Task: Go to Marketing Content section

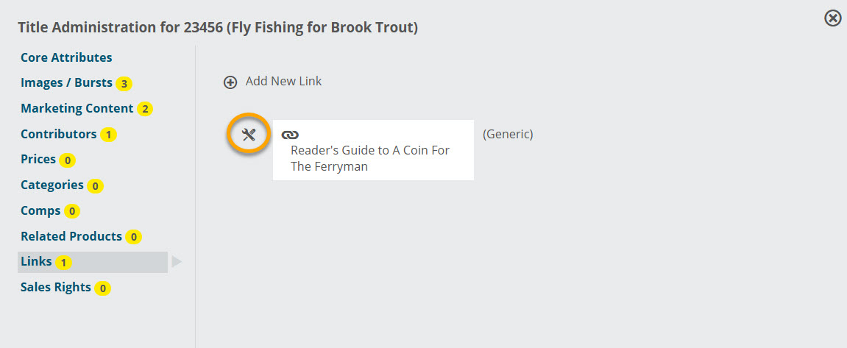Action: click(x=77, y=108)
